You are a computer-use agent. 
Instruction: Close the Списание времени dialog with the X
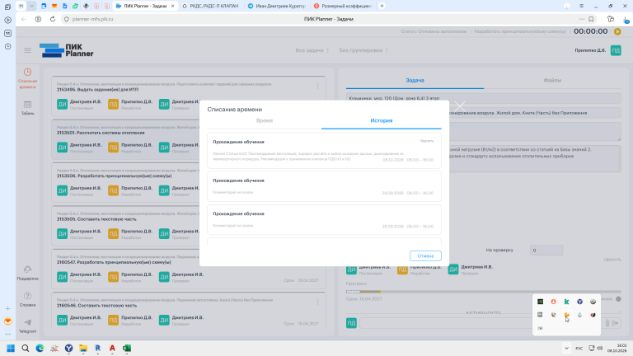coord(459,106)
